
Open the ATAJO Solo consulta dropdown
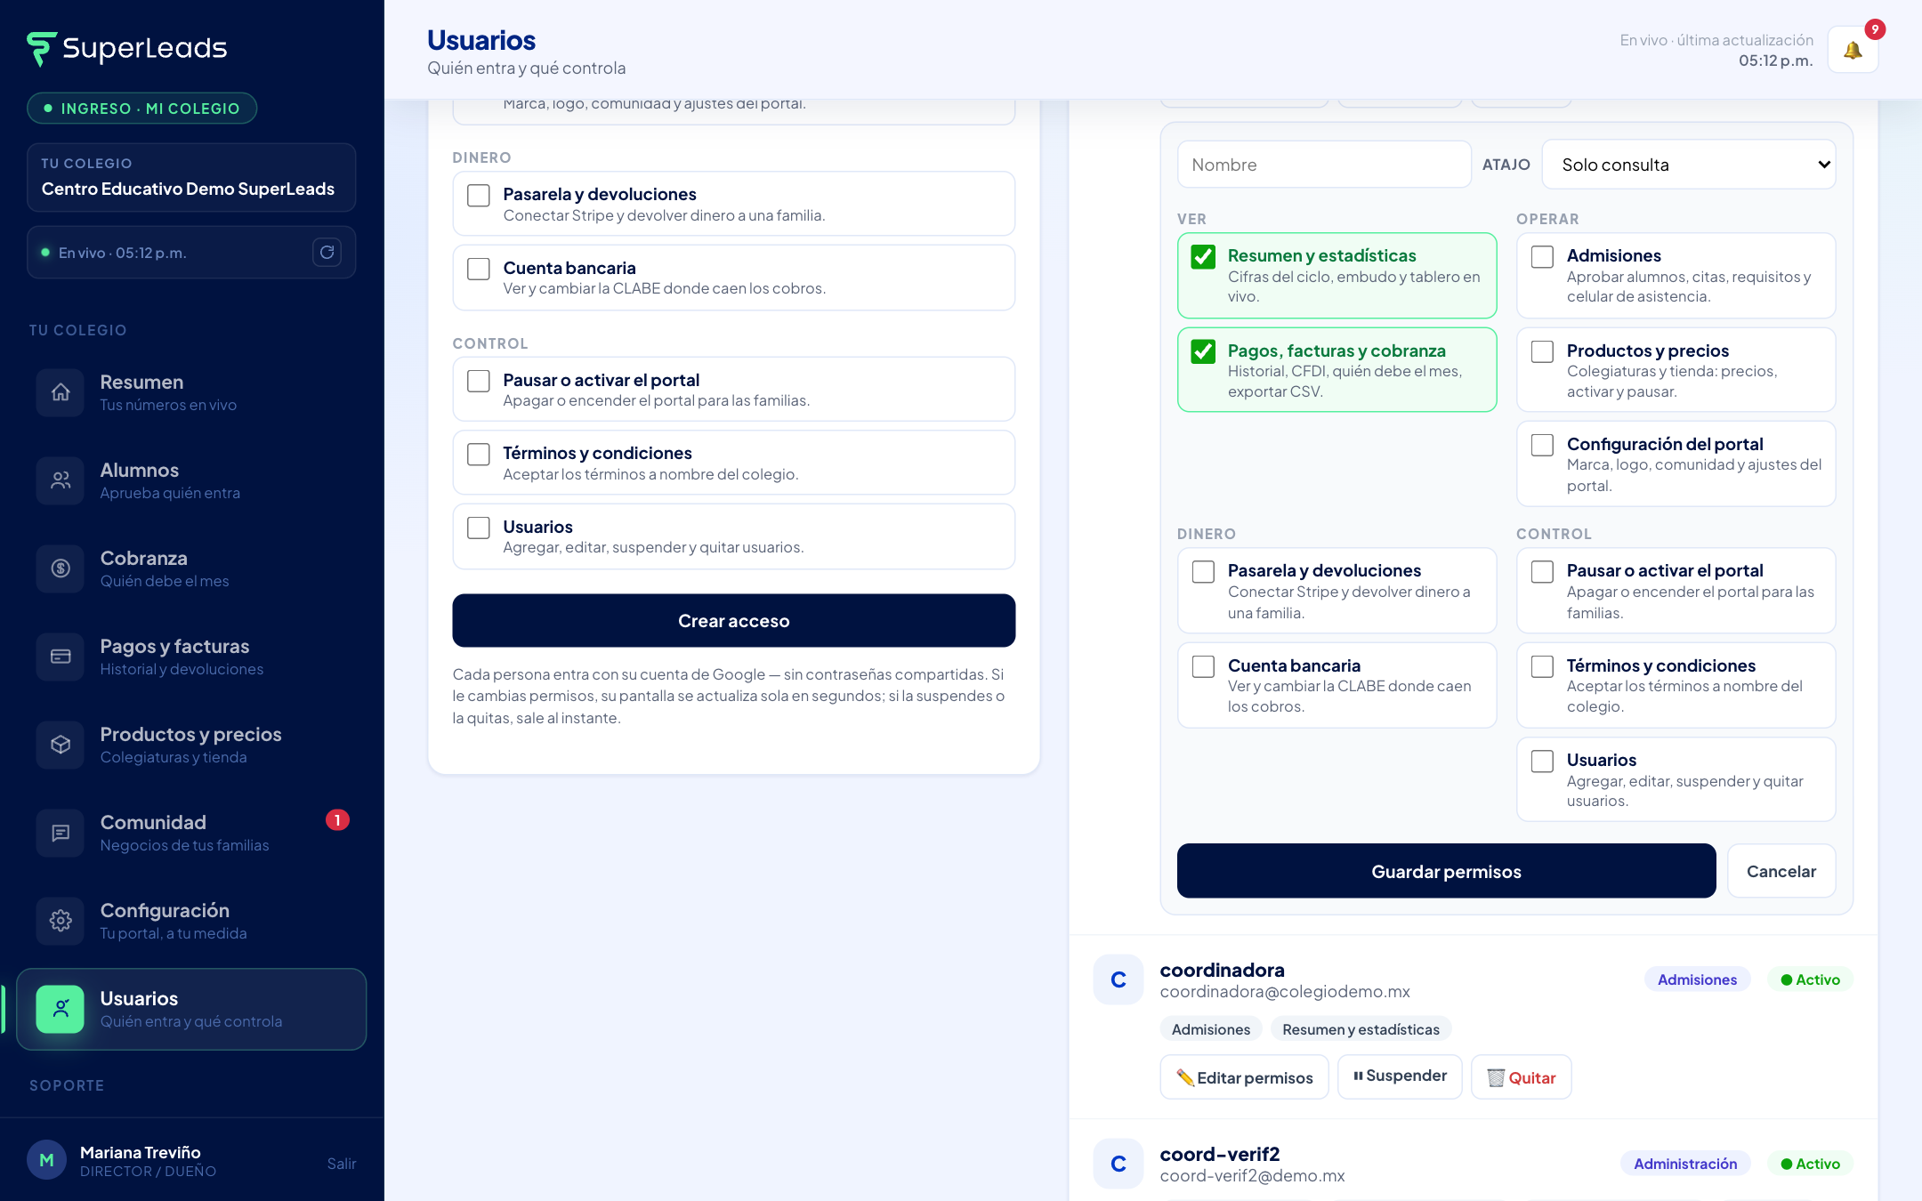(1689, 165)
